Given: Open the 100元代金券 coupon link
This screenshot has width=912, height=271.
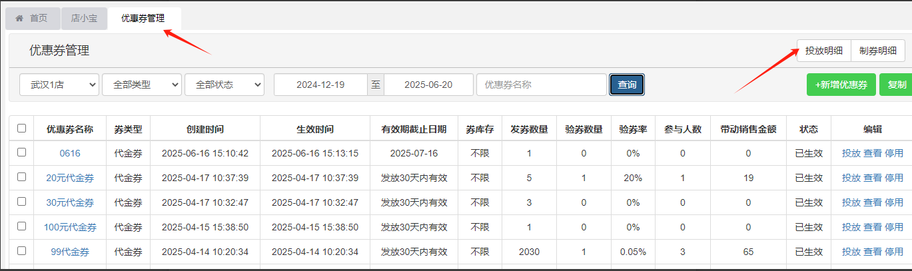Looking at the screenshot, I should click(70, 227).
